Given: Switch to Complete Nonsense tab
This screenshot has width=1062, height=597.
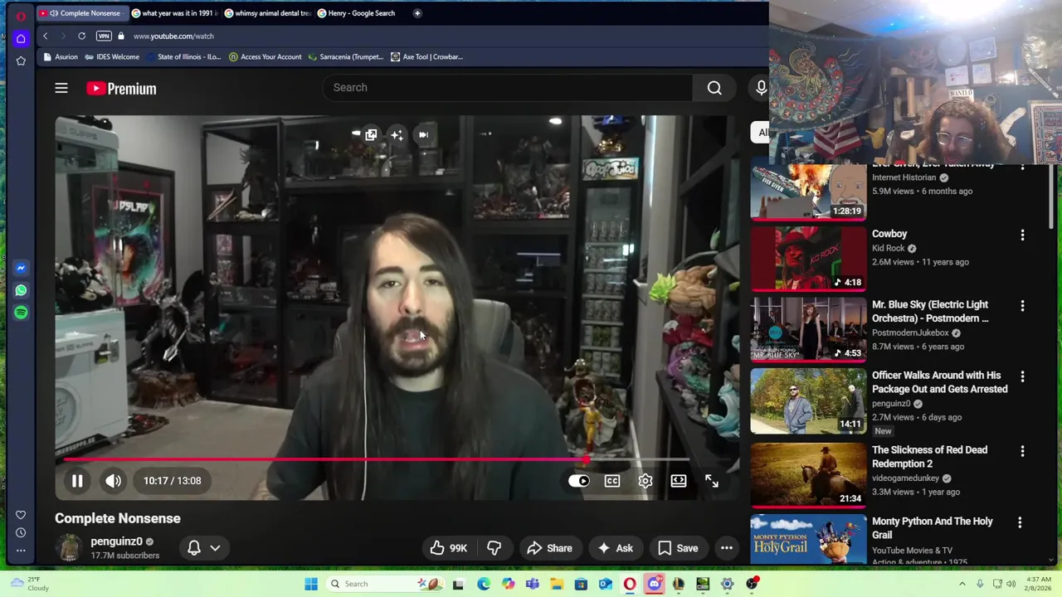Looking at the screenshot, I should pos(84,13).
